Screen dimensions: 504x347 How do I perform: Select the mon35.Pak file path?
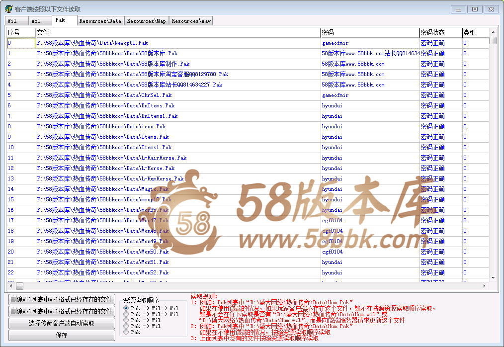click(103, 210)
